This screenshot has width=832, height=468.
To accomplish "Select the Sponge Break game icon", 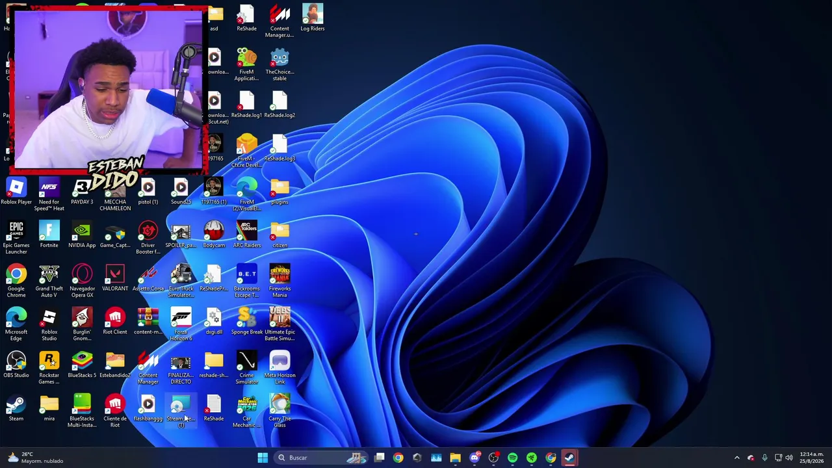I will click(x=247, y=322).
